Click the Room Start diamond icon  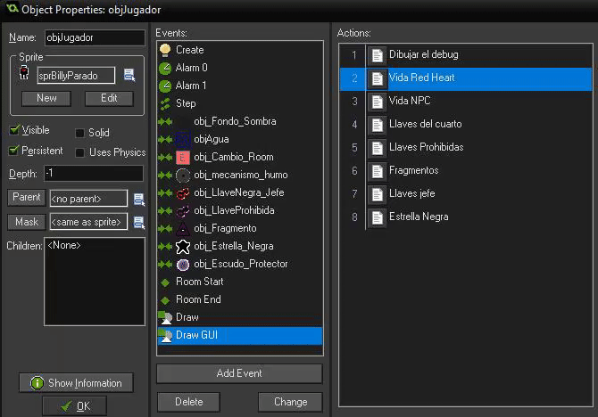[x=165, y=282]
